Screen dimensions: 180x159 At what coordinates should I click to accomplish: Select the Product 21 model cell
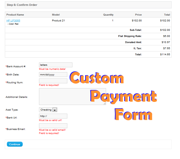pyautogui.click(x=58, y=21)
